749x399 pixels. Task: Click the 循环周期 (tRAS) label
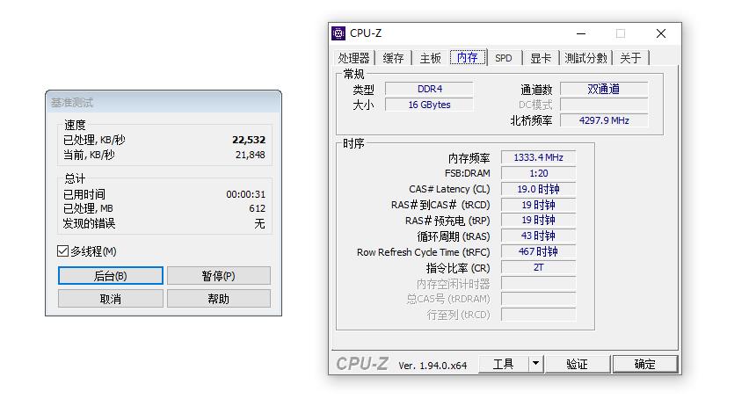454,236
